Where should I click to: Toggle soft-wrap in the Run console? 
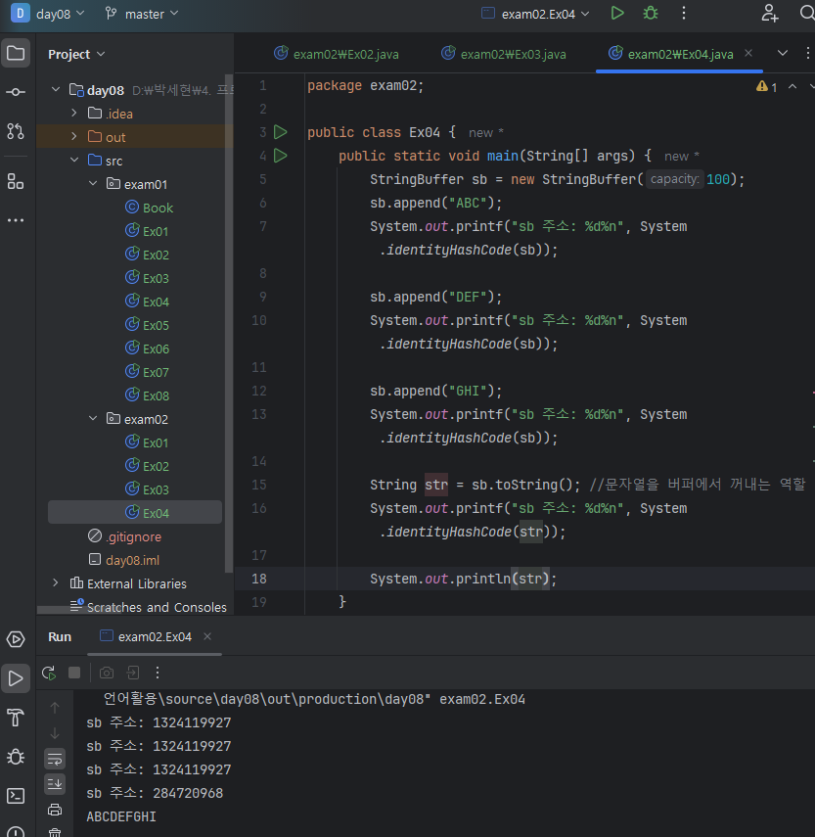pyautogui.click(x=55, y=759)
